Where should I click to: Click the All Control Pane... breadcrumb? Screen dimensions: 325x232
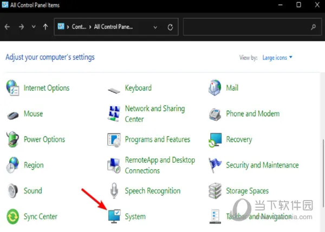113,27
